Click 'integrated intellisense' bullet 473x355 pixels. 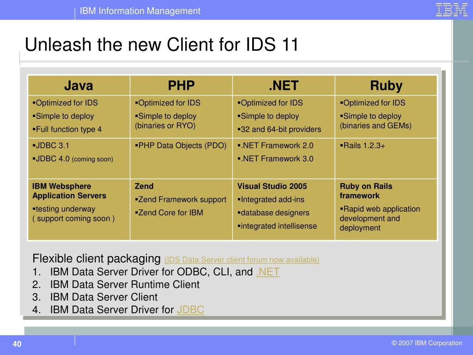coord(277,226)
